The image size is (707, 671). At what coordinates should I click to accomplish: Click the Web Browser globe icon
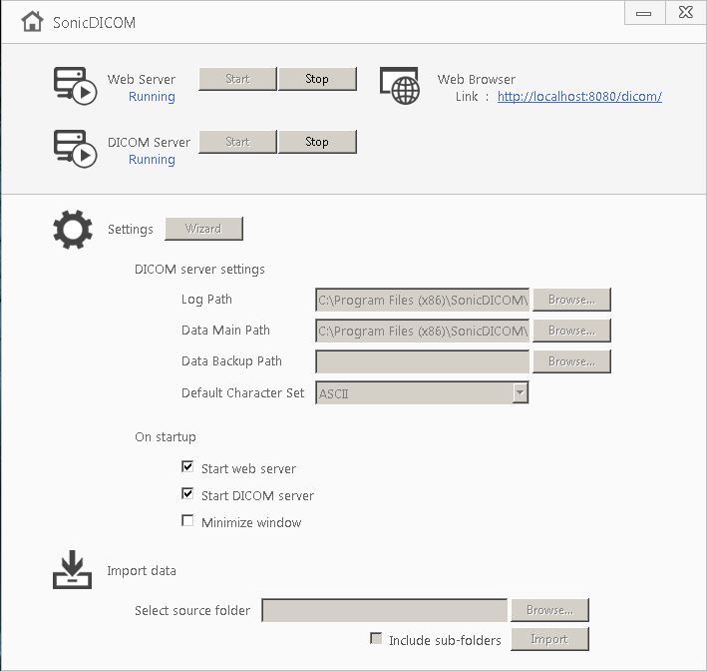pyautogui.click(x=400, y=86)
